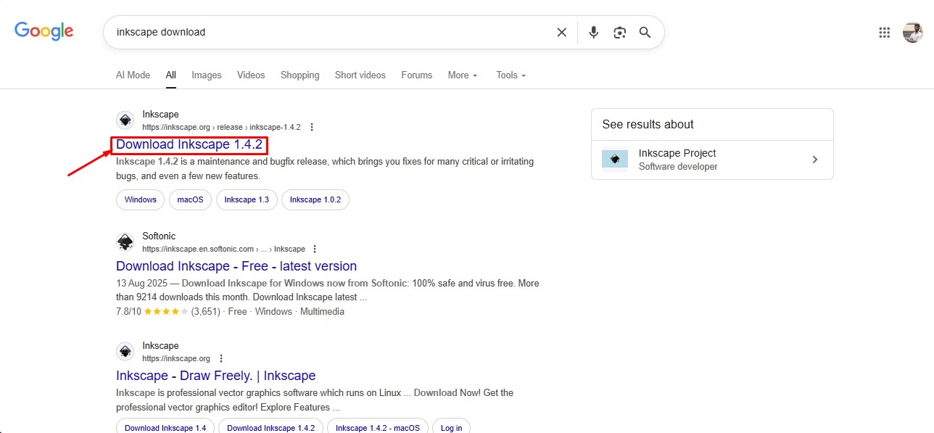
Task: Click the Google logo
Action: pyautogui.click(x=44, y=30)
